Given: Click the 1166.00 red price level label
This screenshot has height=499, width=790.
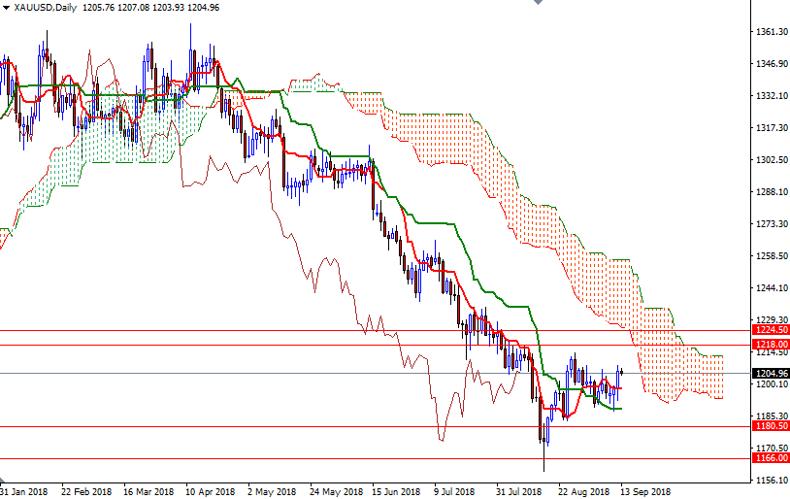Looking at the screenshot, I should click(x=771, y=458).
